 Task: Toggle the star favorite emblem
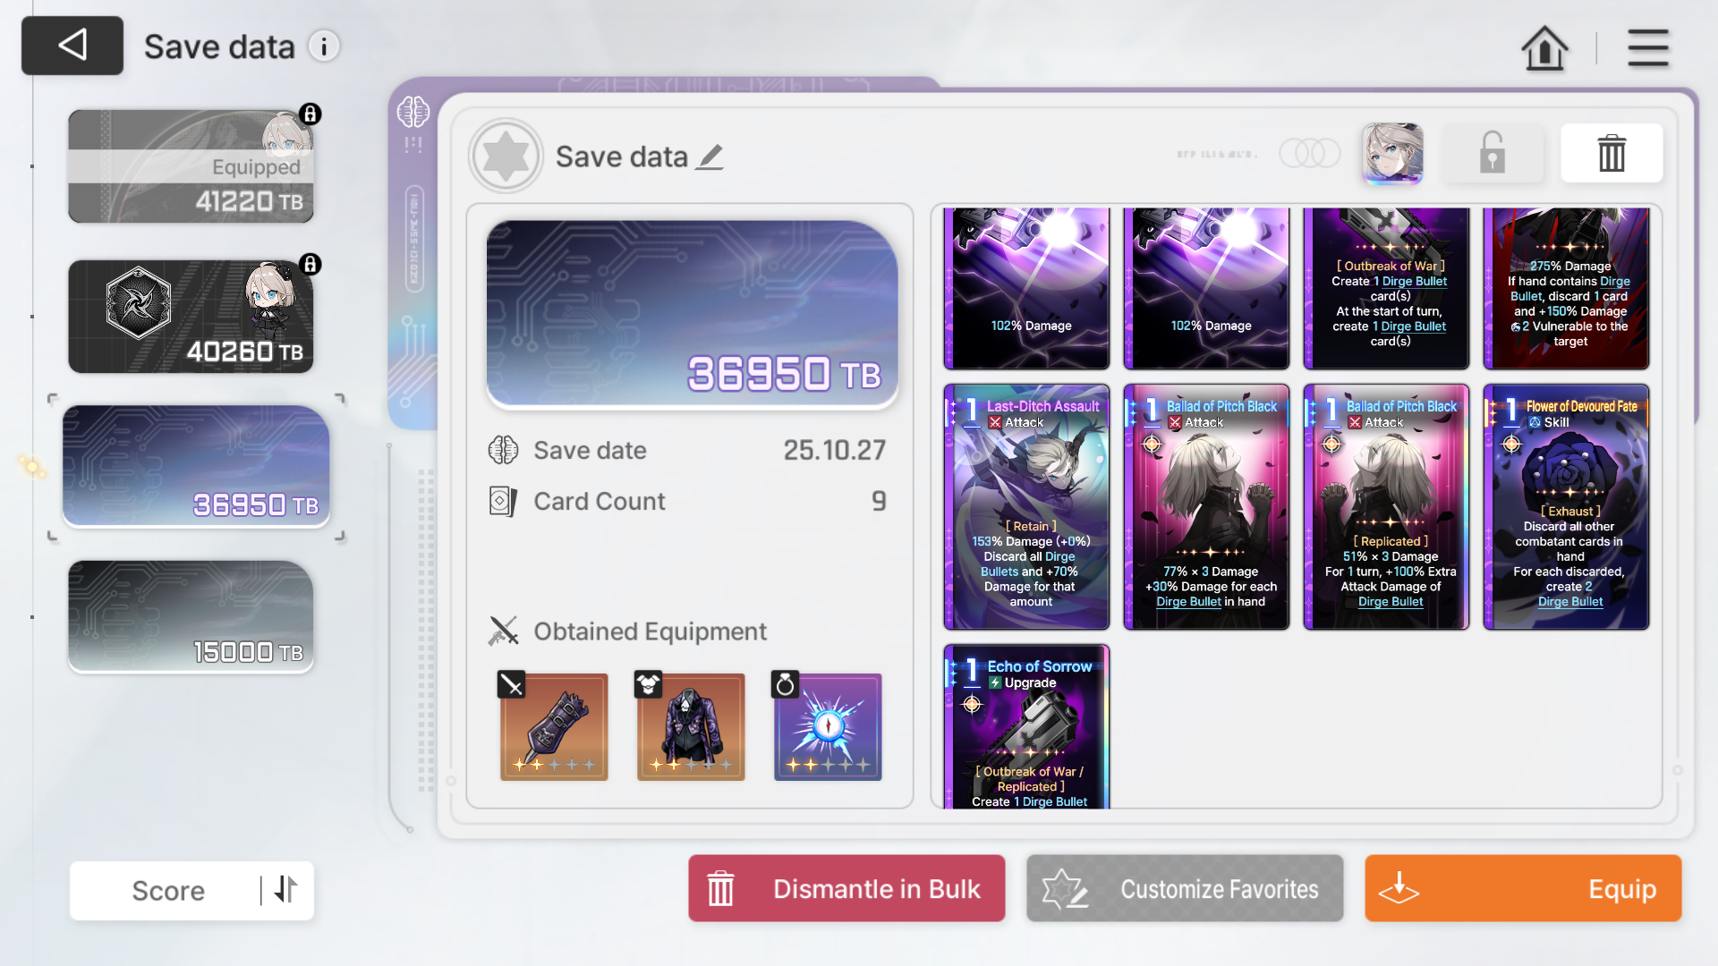click(506, 156)
